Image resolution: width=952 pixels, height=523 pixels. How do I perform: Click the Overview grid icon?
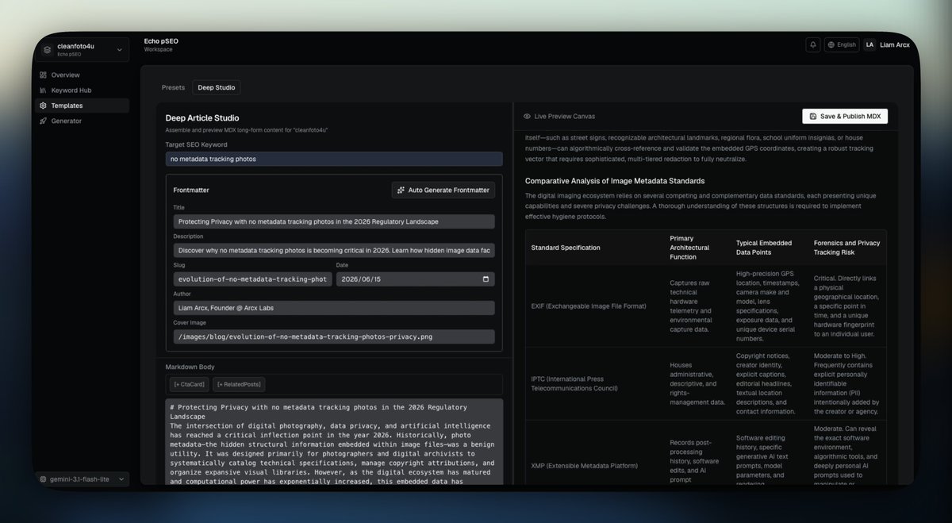[x=43, y=75]
